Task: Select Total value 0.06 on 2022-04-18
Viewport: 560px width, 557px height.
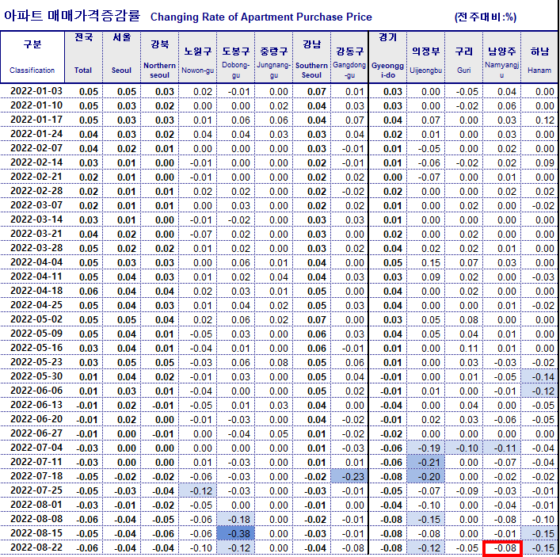Action: (84, 292)
